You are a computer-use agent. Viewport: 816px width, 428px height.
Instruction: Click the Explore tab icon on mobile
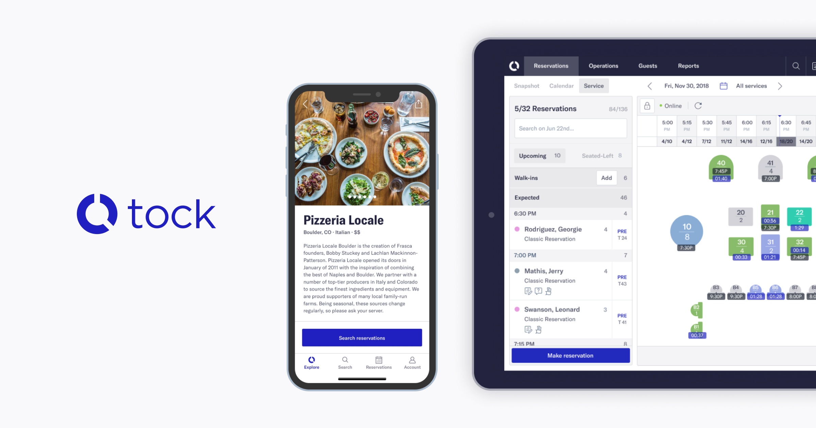pyautogui.click(x=312, y=361)
